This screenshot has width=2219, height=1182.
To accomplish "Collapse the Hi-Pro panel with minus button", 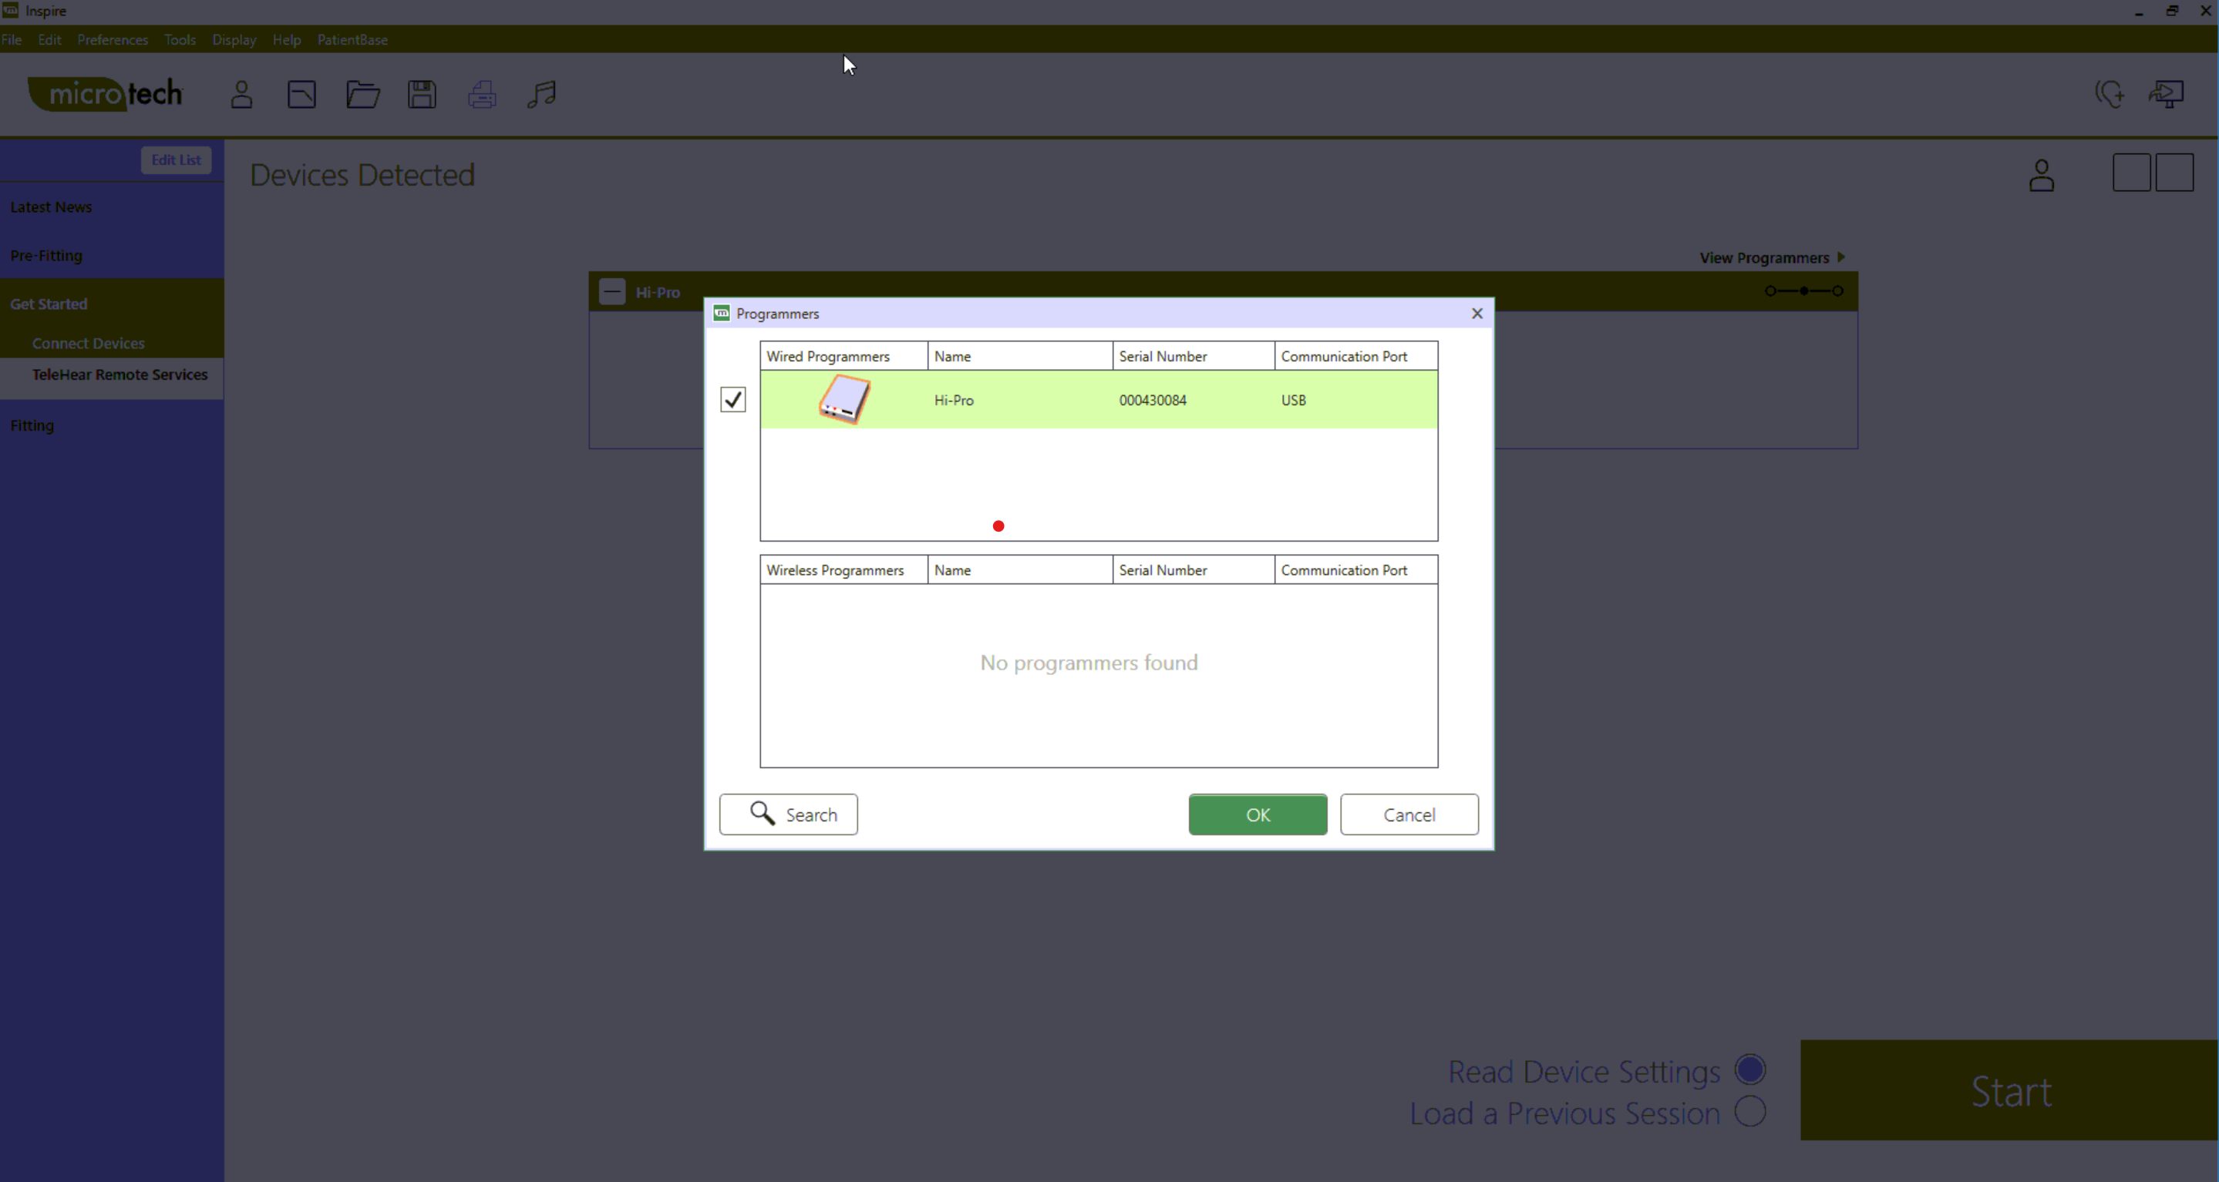I will pos(612,292).
